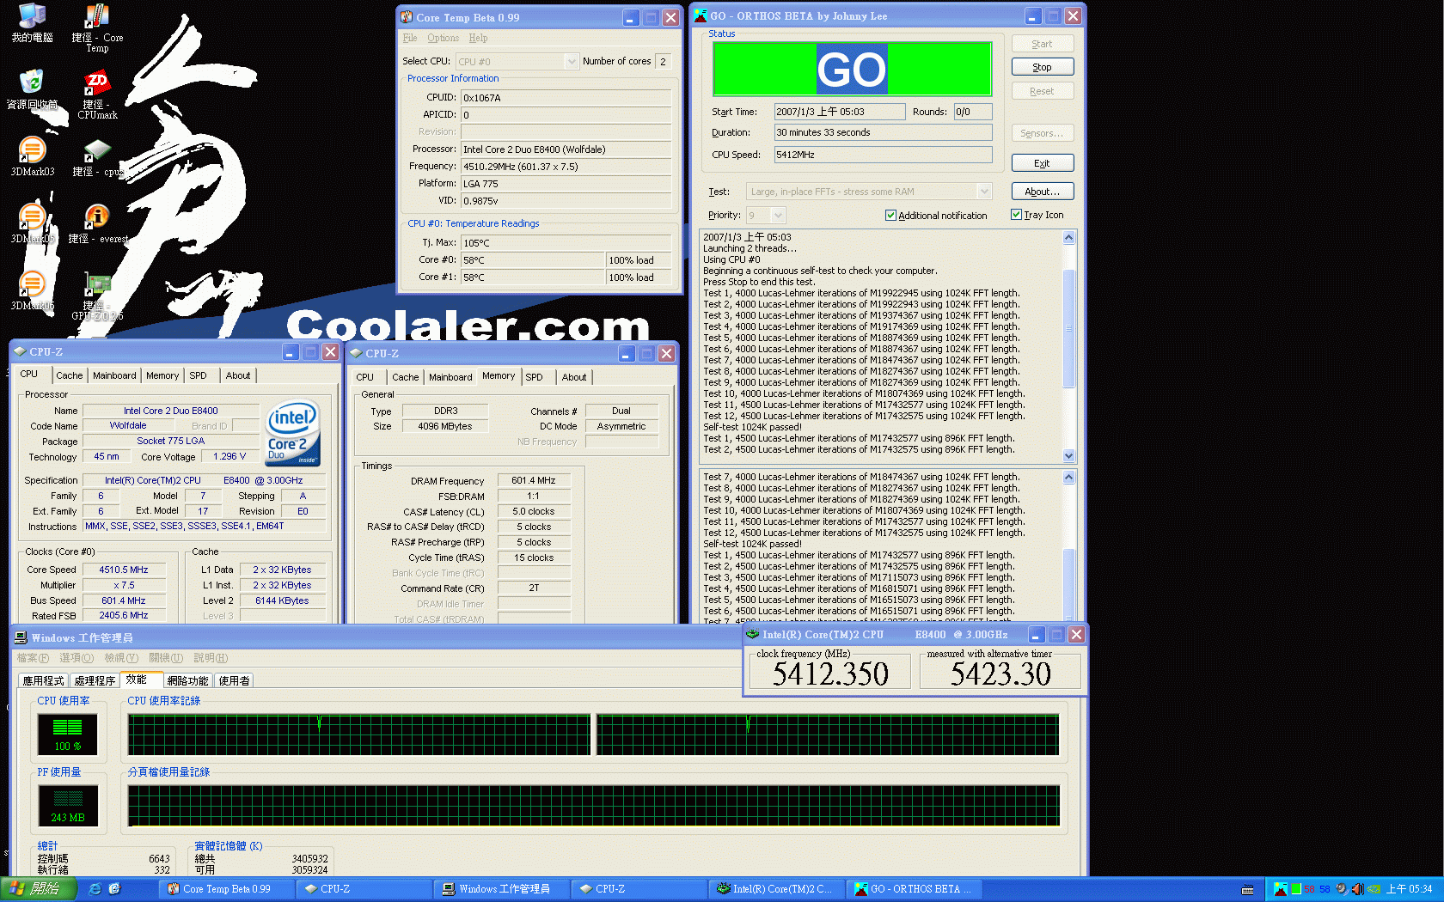Click the Frequency field in Core Temp
Screen dimensions: 1444x902
(x=566, y=167)
